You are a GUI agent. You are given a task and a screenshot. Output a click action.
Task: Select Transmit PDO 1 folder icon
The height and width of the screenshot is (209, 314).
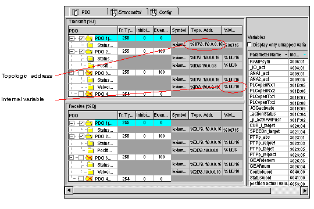[x=89, y=38]
